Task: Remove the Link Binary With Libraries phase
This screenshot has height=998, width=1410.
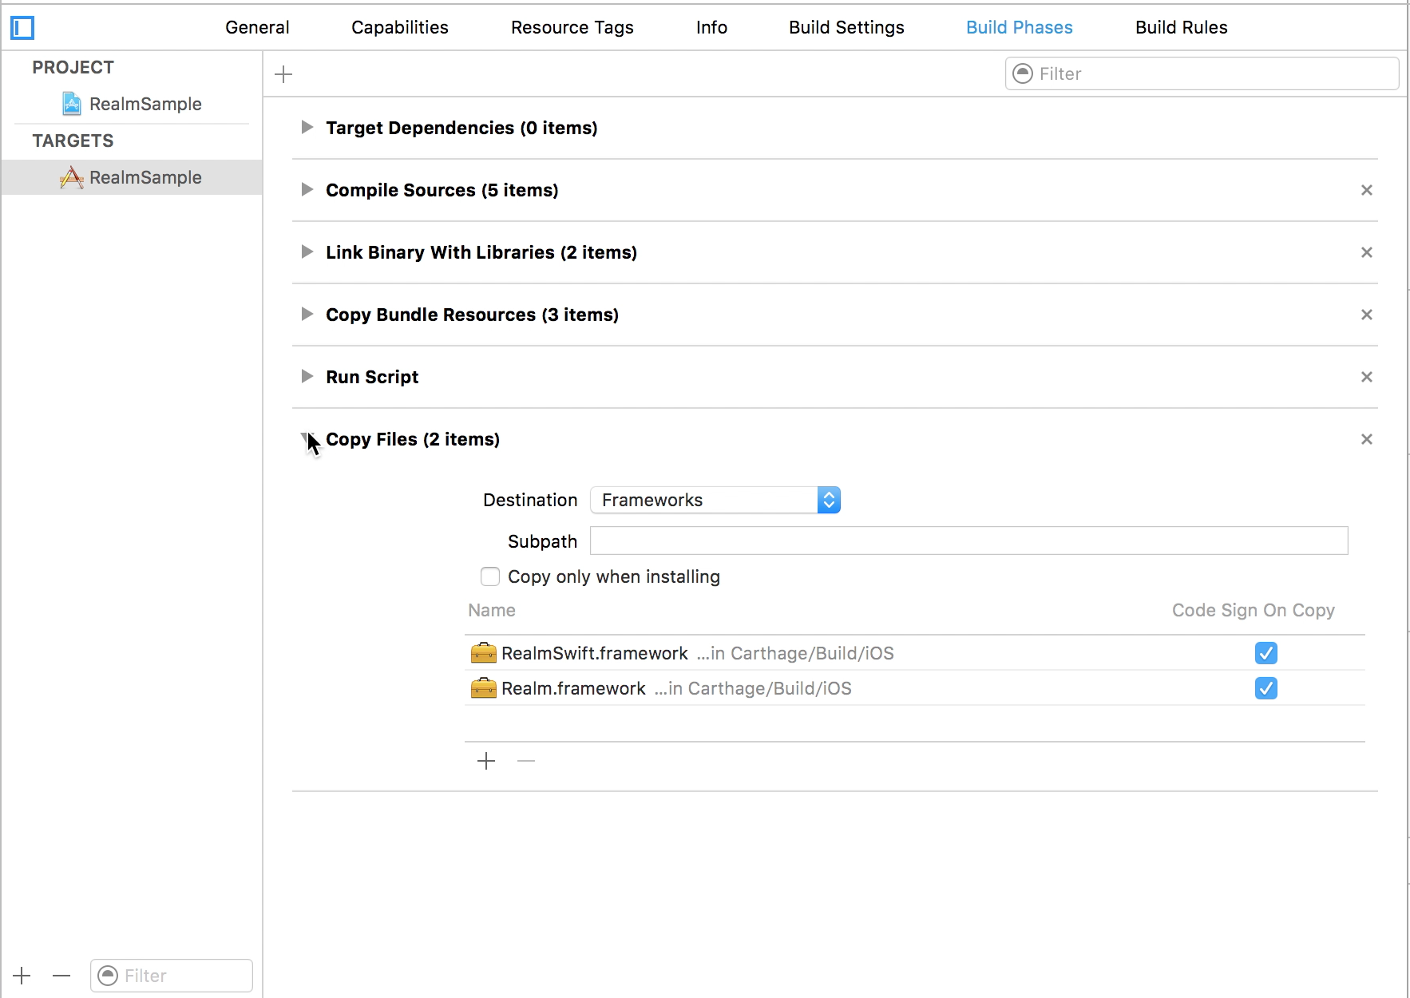Action: point(1367,252)
